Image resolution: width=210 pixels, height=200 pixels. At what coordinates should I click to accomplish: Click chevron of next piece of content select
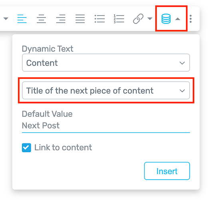182,91
